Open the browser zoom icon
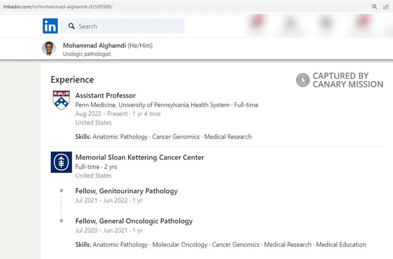Viewport: 393px width, 259px height. [x=374, y=7]
